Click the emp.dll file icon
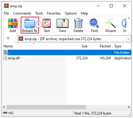 click(x=5, y=58)
